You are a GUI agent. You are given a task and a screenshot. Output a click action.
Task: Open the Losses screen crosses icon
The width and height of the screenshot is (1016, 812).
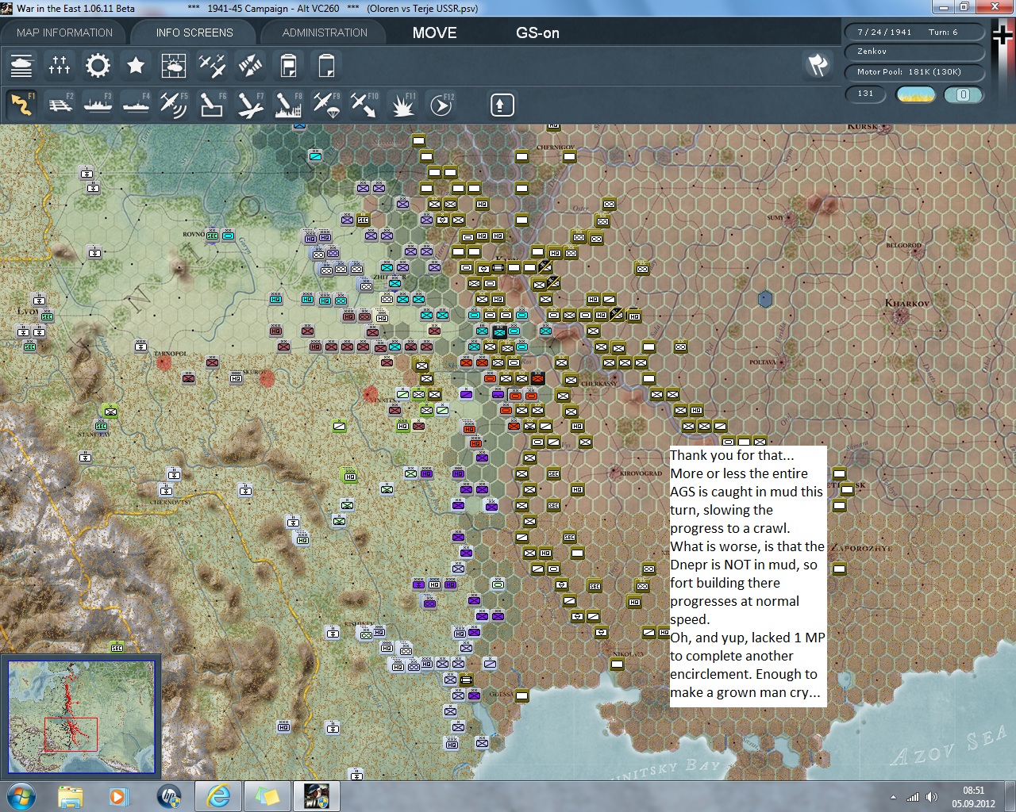click(x=60, y=65)
